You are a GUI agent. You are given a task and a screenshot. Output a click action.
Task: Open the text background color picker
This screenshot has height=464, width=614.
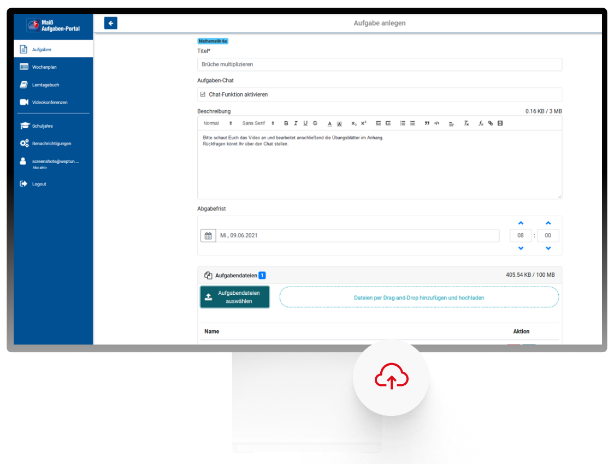(339, 123)
